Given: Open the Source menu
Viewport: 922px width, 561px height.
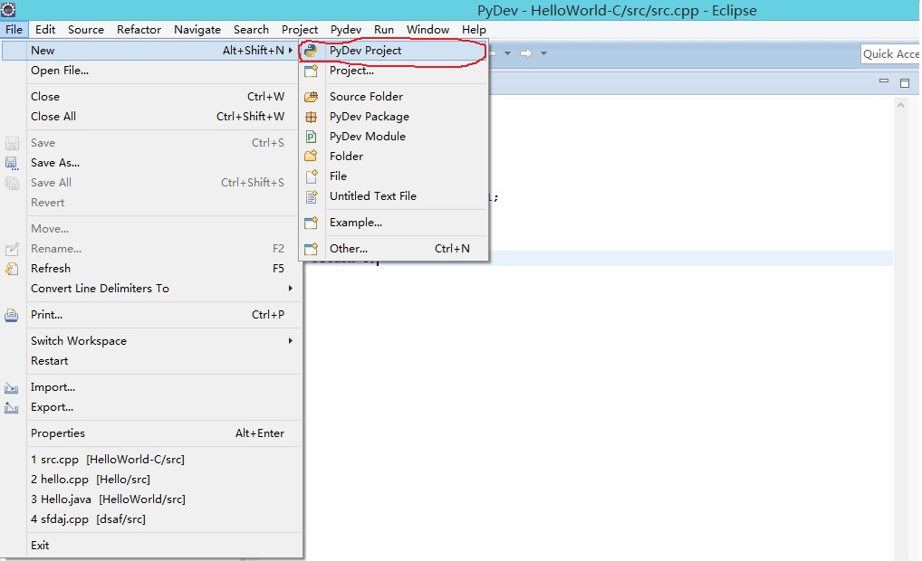Looking at the screenshot, I should (x=86, y=29).
